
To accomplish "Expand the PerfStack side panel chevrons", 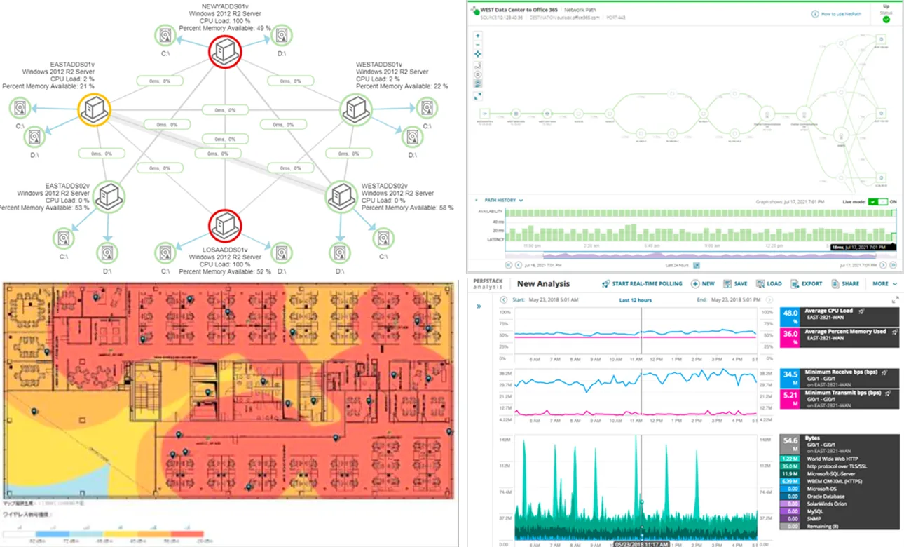I will click(x=479, y=306).
